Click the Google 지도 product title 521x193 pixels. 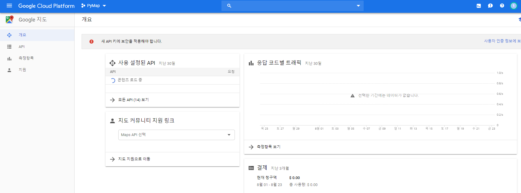tap(33, 19)
